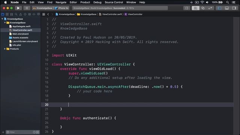Collapse the KnowledgeBase project root

2,19
